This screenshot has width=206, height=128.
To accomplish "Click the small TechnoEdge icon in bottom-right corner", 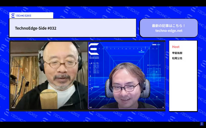I will [202, 124].
